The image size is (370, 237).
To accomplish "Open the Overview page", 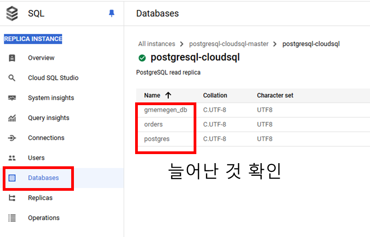I will pyautogui.click(x=41, y=58).
